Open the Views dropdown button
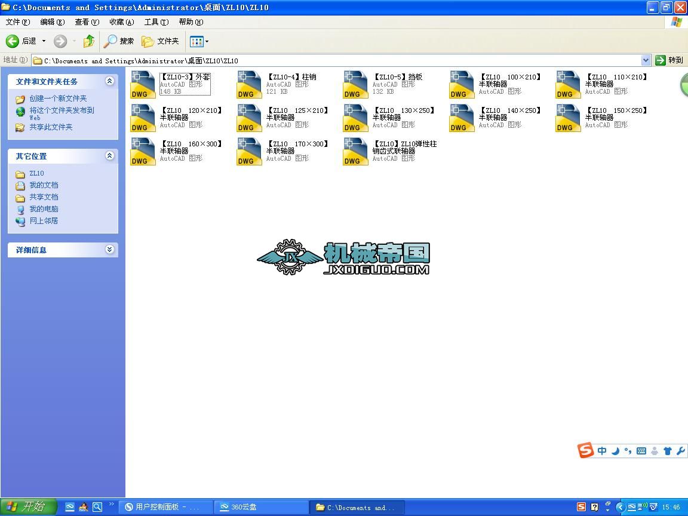This screenshot has width=688, height=516. click(199, 42)
